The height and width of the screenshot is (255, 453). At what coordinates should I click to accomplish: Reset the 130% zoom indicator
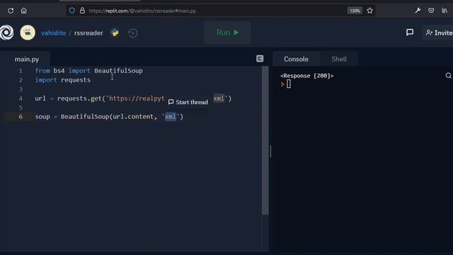tap(355, 11)
